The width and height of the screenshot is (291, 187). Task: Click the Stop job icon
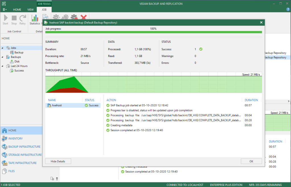[x=14, y=18]
